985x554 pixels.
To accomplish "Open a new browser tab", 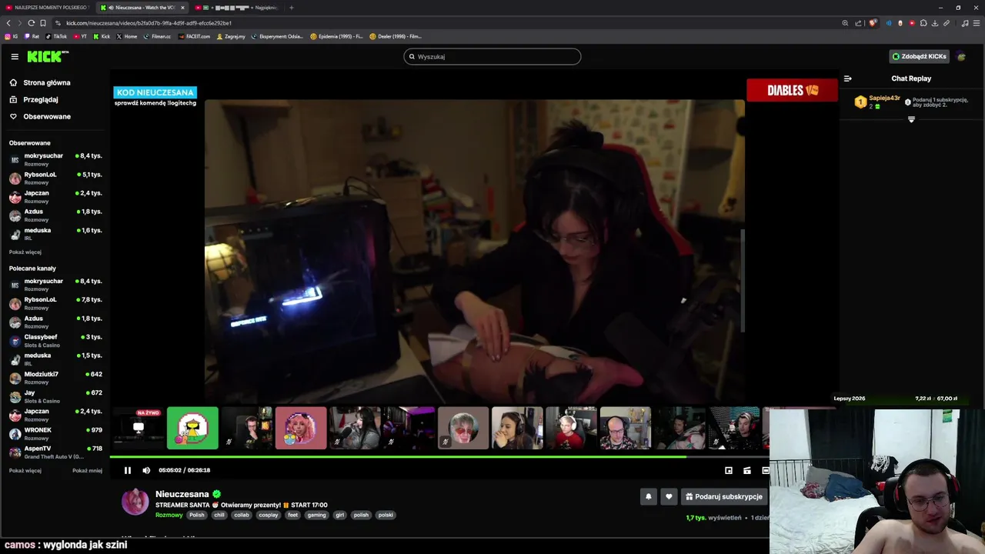I will click(291, 8).
